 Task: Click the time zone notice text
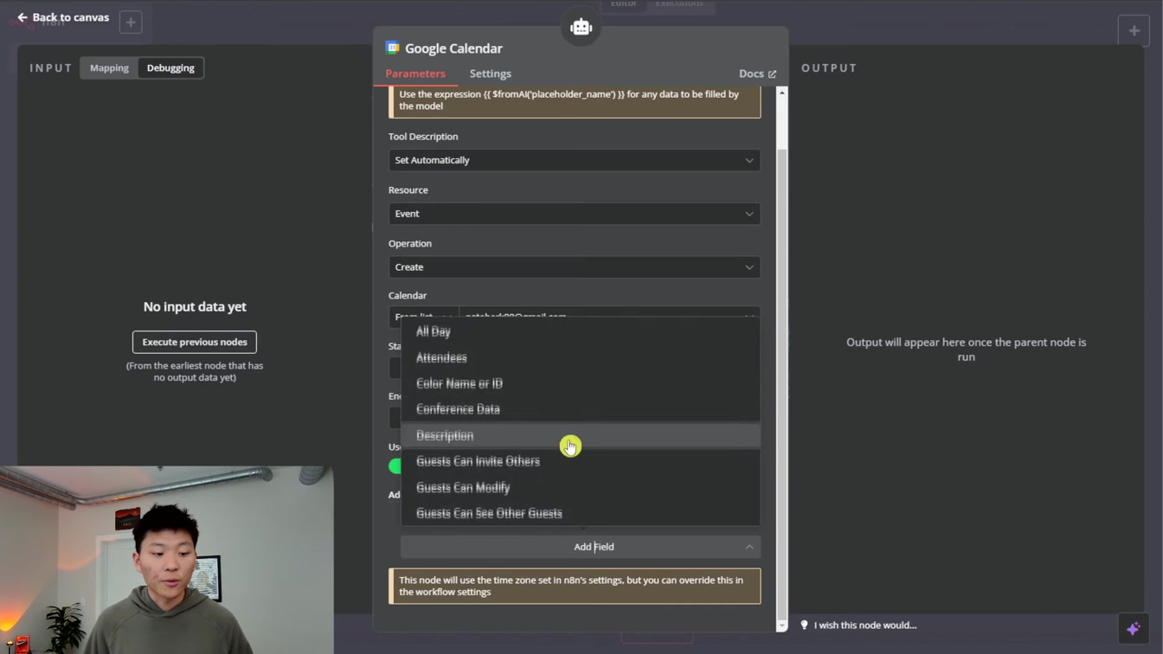tap(575, 586)
